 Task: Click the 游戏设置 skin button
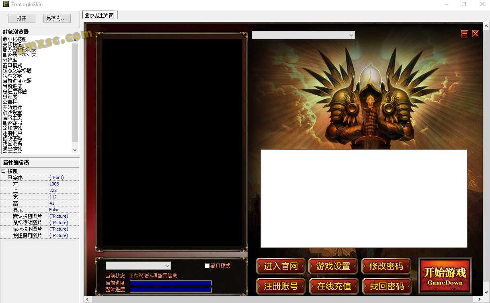pyautogui.click(x=333, y=266)
